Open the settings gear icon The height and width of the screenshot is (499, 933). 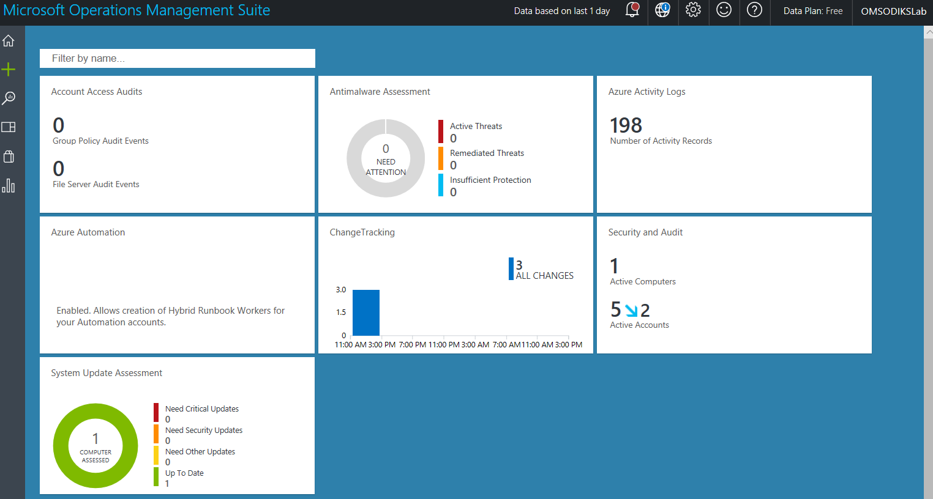[693, 10]
